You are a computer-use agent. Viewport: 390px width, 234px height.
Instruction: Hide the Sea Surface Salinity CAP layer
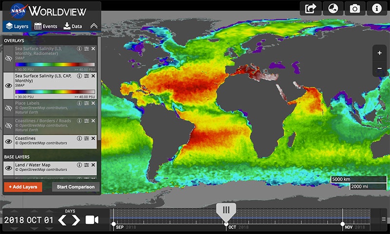click(x=8, y=85)
